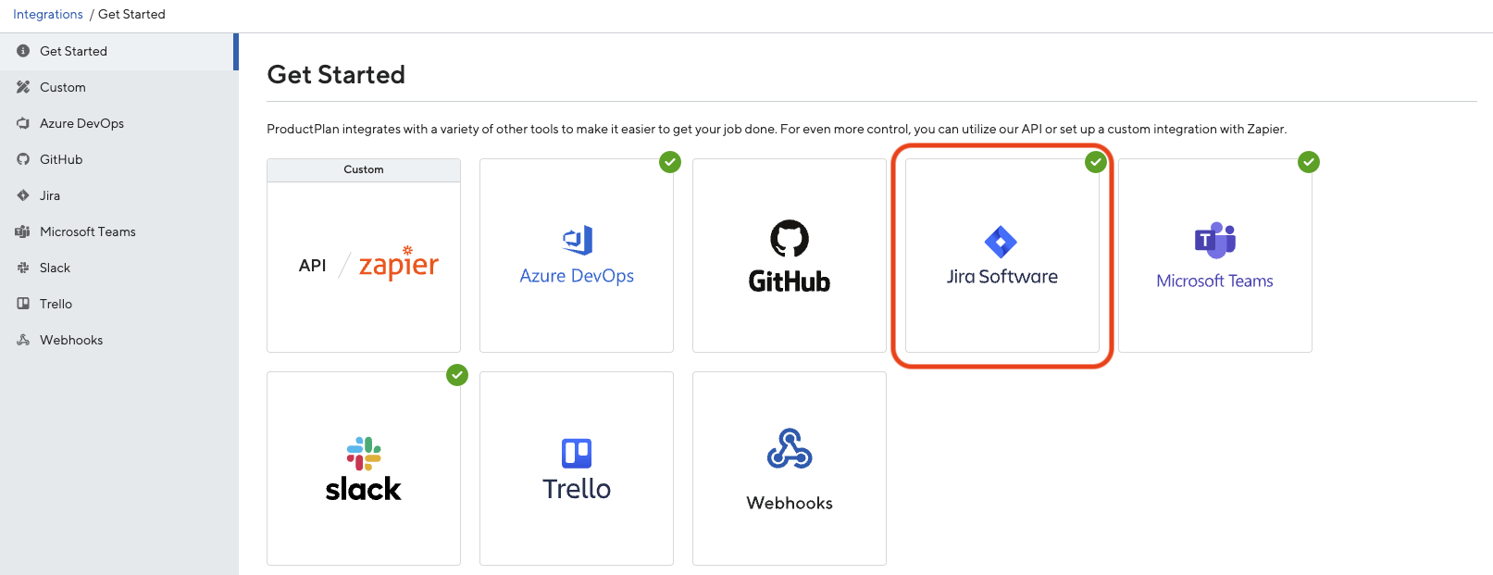1493x575 pixels.
Task: Click the Custom tools icon in sidebar
Action: (23, 87)
